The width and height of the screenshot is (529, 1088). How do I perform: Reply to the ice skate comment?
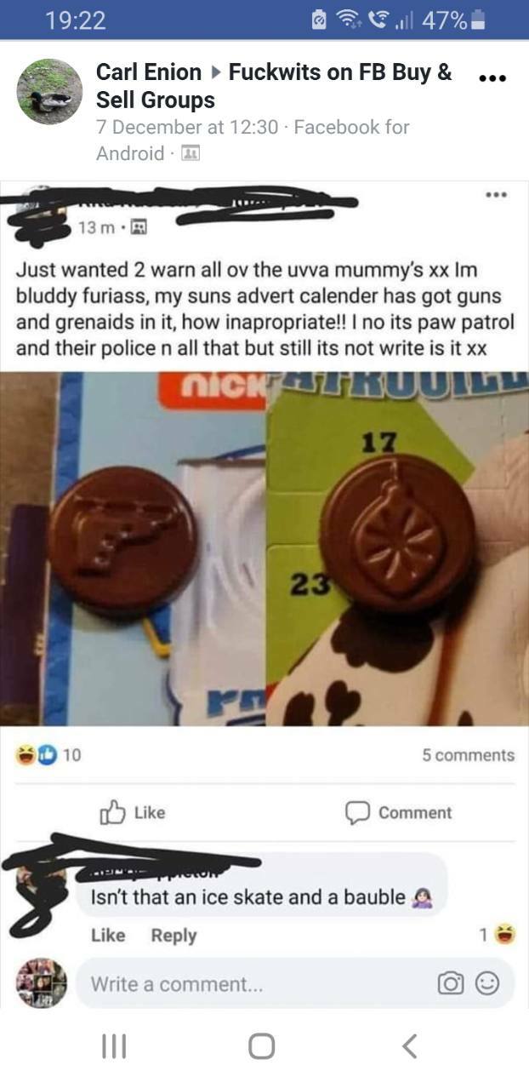pyautogui.click(x=173, y=935)
